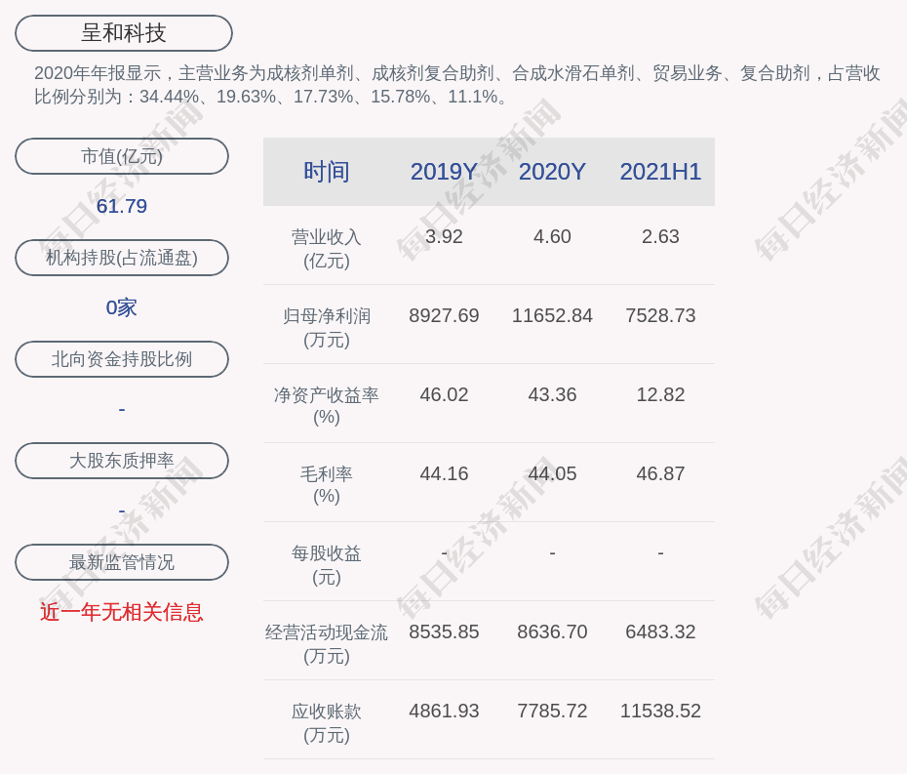This screenshot has width=907, height=774.
Task: Click the market value 61.79
Action: click(122, 206)
